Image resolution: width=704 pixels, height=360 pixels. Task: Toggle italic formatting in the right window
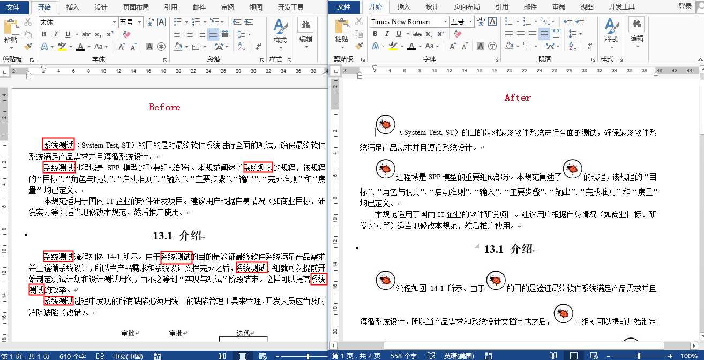pos(387,34)
